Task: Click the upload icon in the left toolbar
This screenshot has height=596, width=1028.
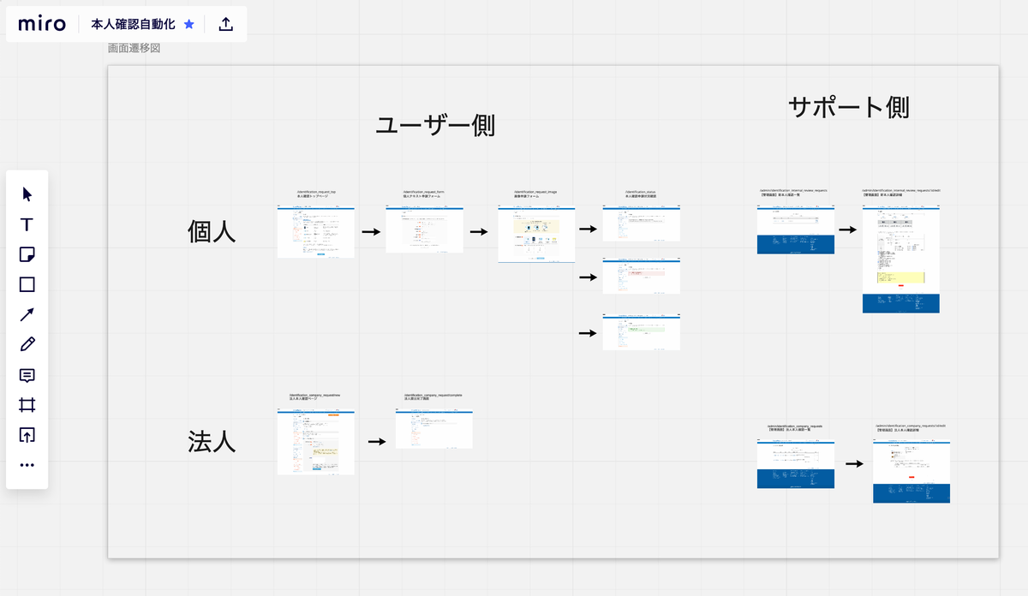Action: pyautogui.click(x=27, y=435)
